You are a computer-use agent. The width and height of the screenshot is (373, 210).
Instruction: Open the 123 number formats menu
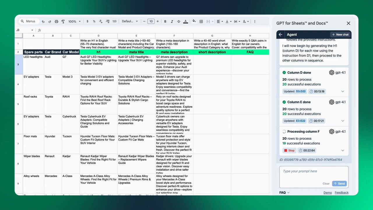114,21
